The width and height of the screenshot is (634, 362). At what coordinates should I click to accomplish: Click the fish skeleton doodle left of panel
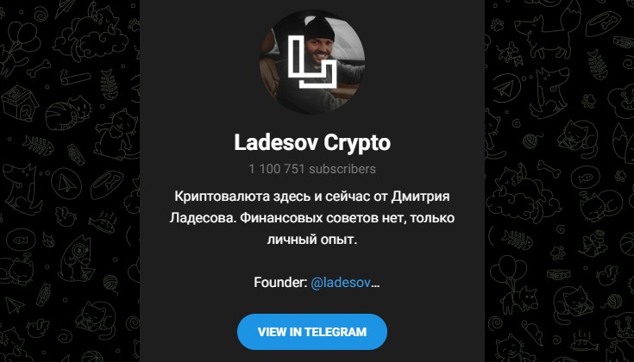click(38, 146)
